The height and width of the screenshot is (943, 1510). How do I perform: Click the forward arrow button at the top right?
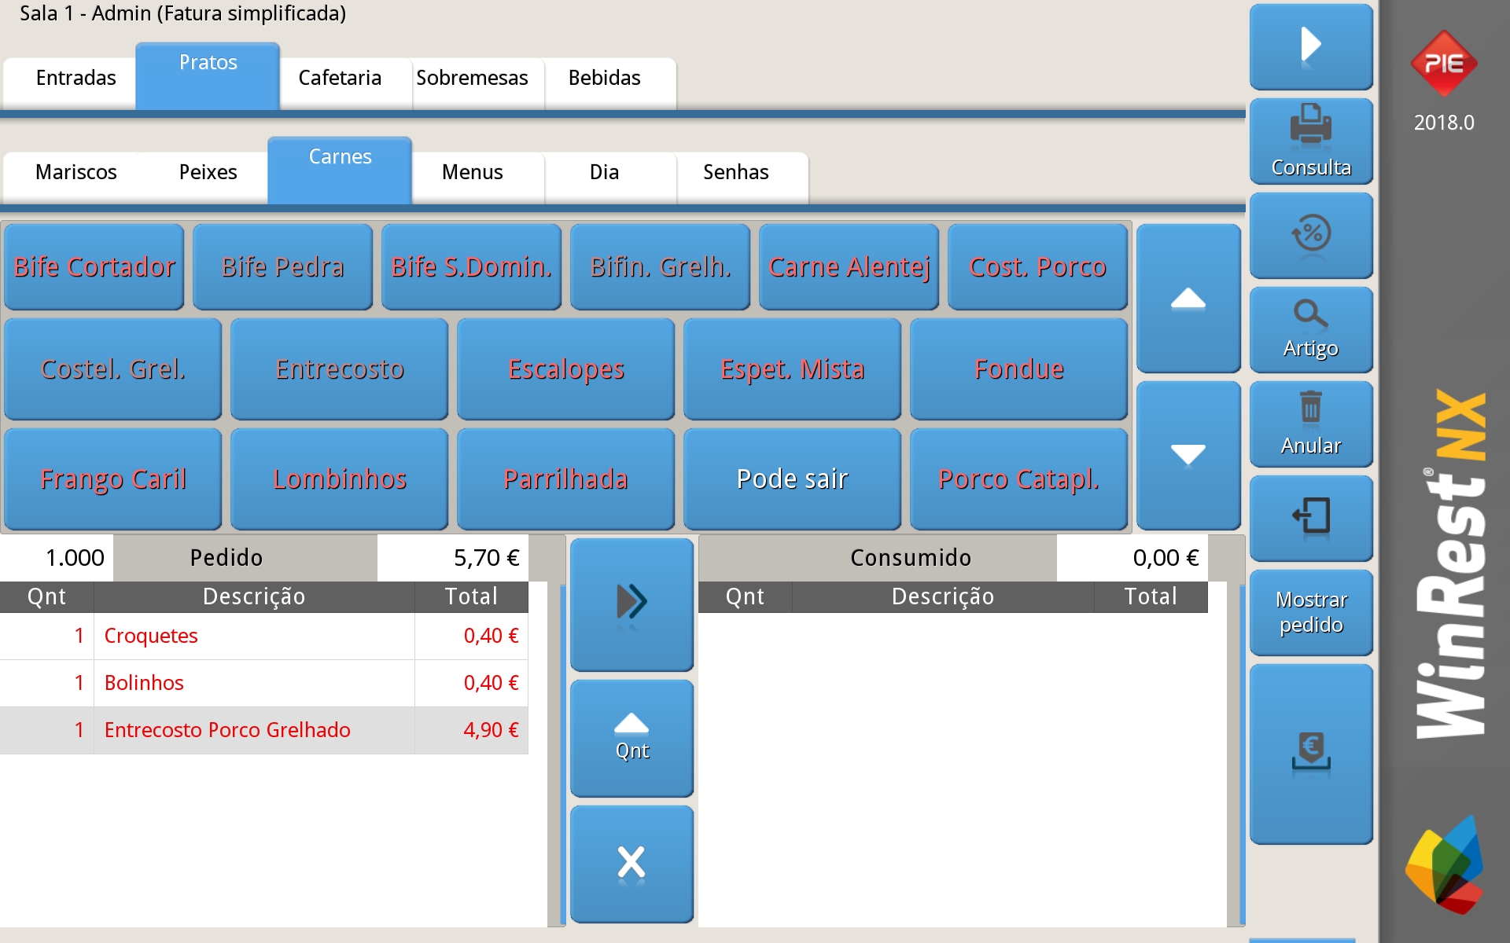pyautogui.click(x=1311, y=46)
